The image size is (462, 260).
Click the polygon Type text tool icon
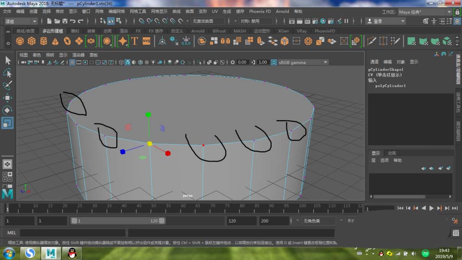[134, 41]
